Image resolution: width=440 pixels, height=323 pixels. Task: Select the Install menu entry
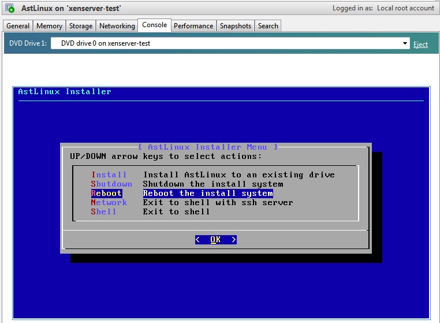point(109,175)
